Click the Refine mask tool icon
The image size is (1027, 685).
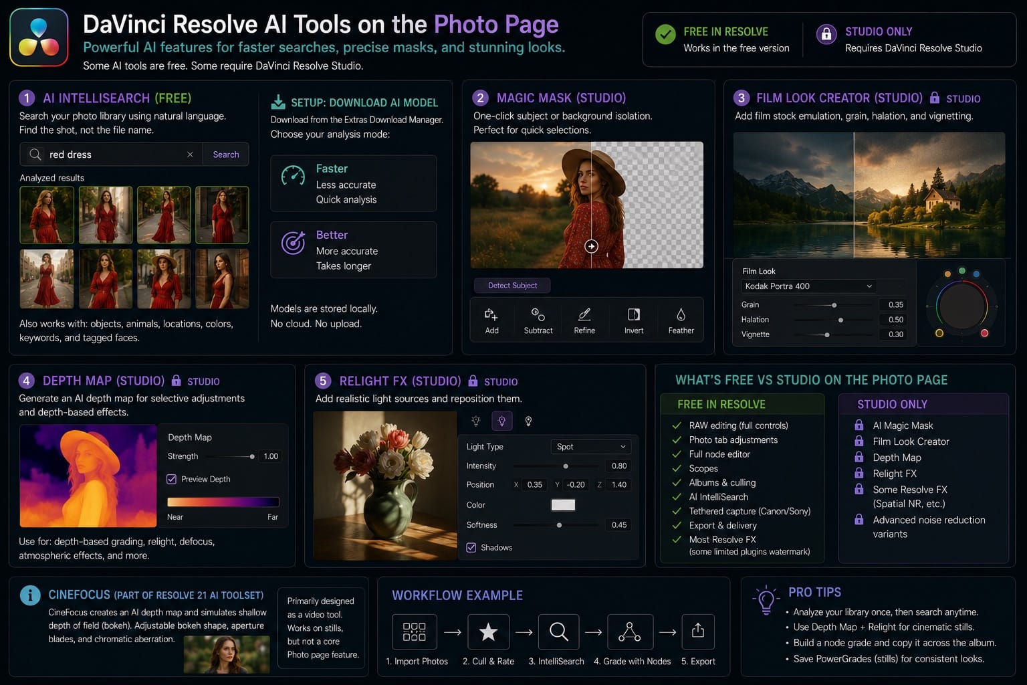point(584,314)
